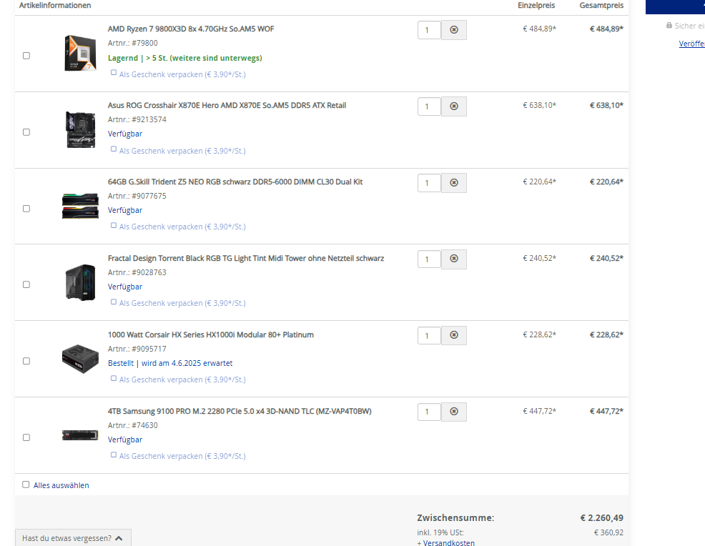Remove the AMD Ryzen 7 item from cart
Viewport: 705px width, 546px height.
point(453,29)
